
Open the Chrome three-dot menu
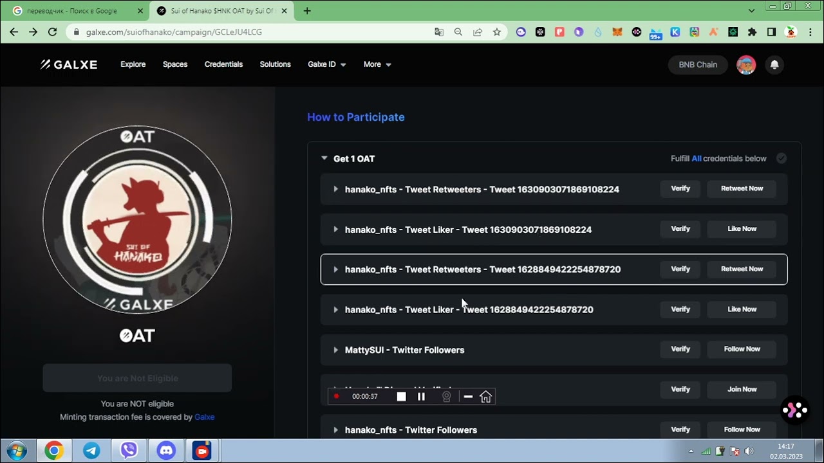(810, 32)
